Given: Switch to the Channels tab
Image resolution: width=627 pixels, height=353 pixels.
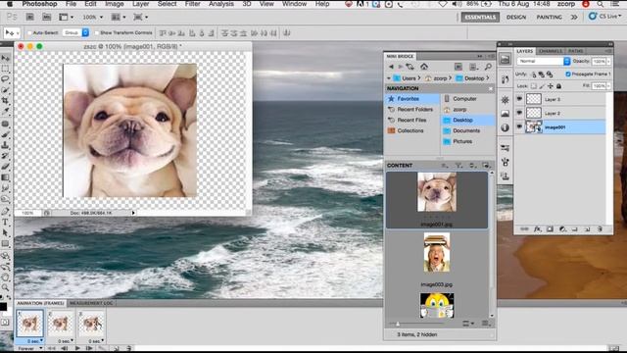Looking at the screenshot, I should (551, 51).
